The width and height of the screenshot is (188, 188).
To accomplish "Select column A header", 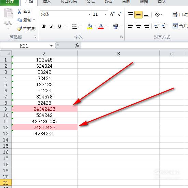I will 44,54.
